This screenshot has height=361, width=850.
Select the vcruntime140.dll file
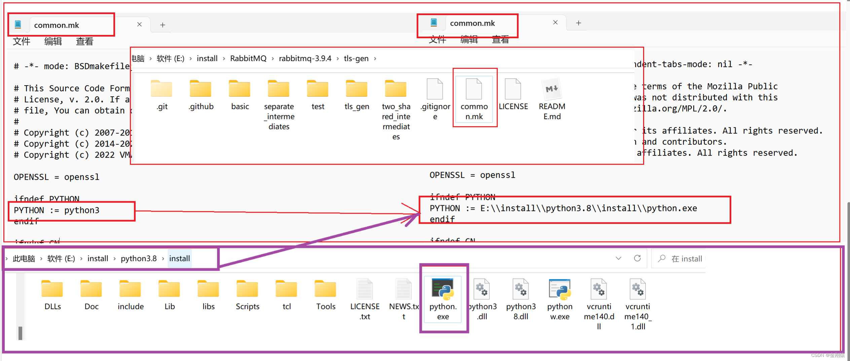tap(599, 304)
